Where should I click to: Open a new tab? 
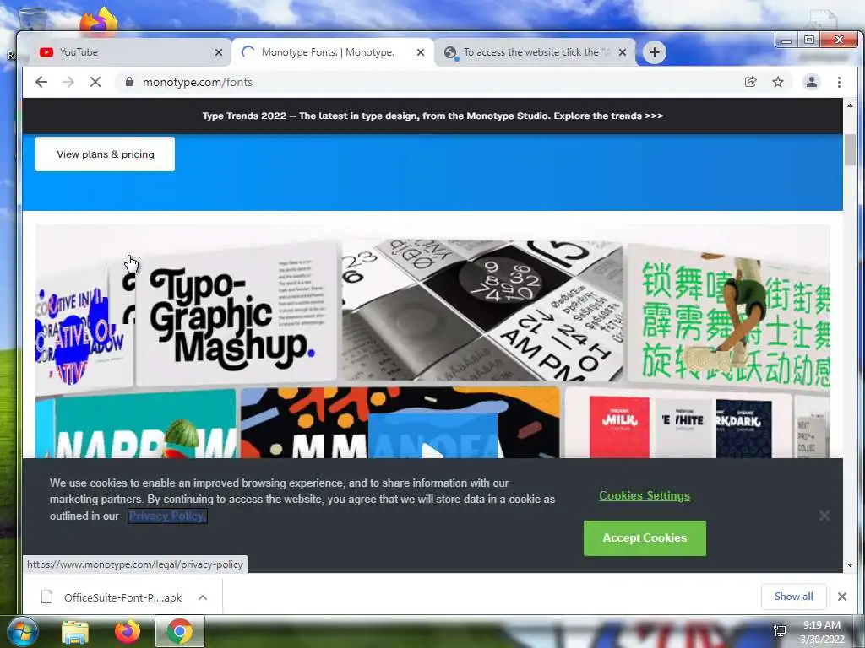[655, 52]
